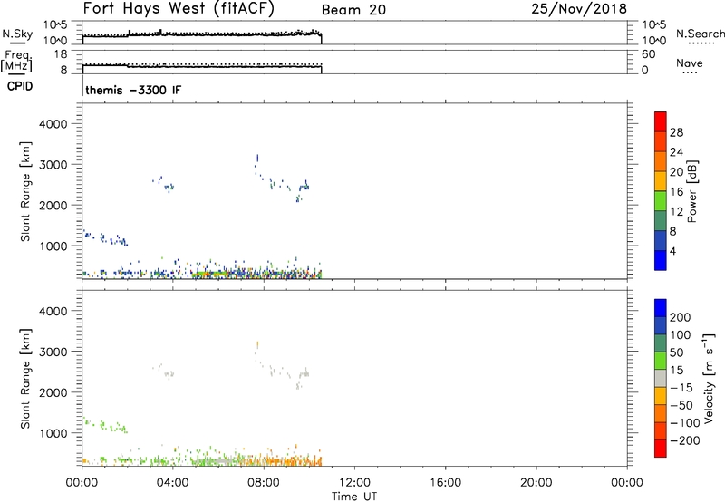This screenshot has height=502, width=725.
Task: Click the "Fort Hays West (fitACF)" title
Action: [179, 9]
